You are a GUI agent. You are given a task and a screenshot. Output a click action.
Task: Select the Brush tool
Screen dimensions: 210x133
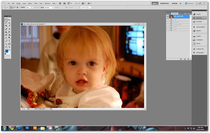(10, 29)
